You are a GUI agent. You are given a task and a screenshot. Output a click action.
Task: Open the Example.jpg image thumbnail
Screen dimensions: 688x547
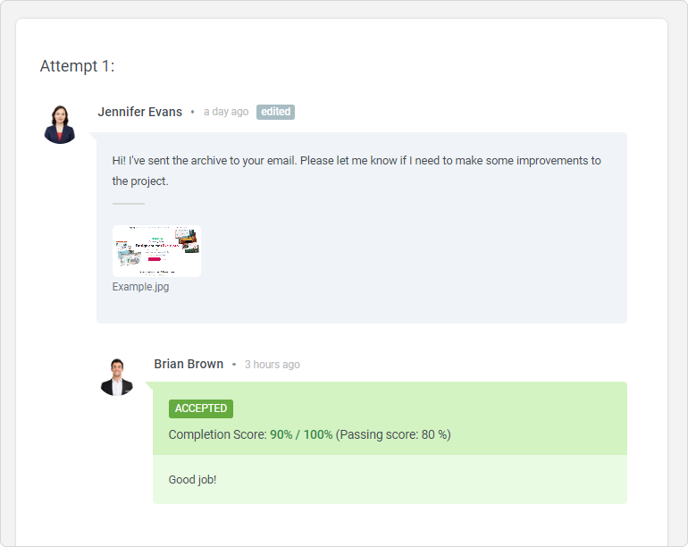pyautogui.click(x=156, y=251)
